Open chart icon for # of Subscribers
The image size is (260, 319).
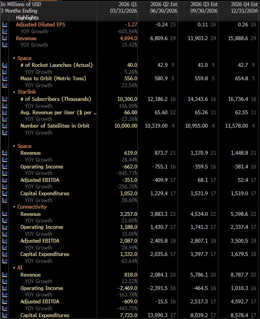point(5,99)
